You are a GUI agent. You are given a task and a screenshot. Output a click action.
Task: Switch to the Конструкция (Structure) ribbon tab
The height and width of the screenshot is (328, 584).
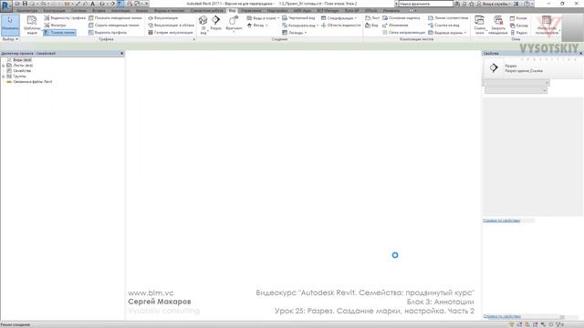(55, 11)
